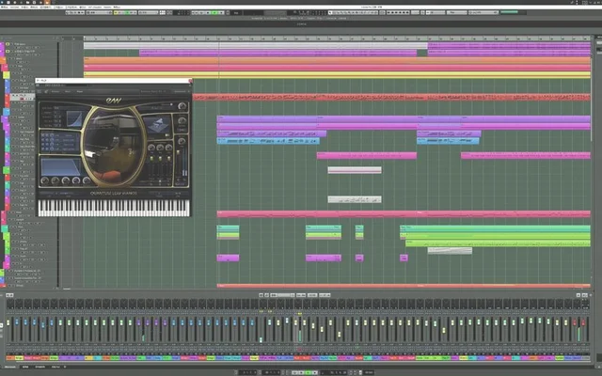Click the virtual piano keyboard in PLAY plugin
602x376 pixels.
pyautogui.click(x=114, y=208)
